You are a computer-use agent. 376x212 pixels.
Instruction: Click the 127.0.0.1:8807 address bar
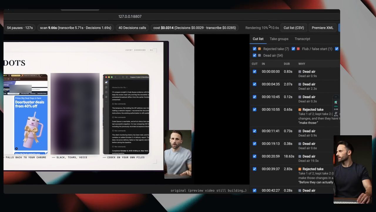(x=130, y=16)
